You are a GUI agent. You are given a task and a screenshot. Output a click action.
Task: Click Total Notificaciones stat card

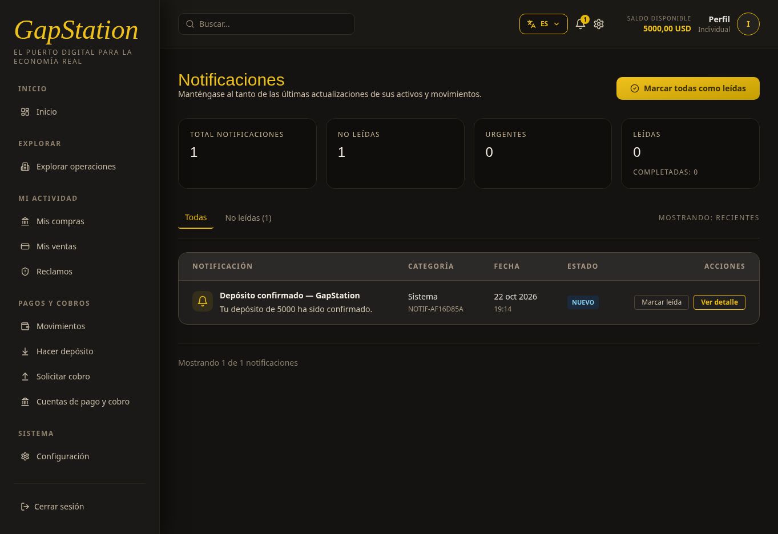pyautogui.click(x=247, y=153)
